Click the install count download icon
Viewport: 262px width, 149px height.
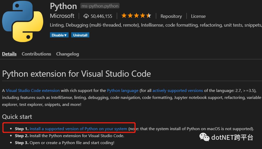tap(86, 16)
